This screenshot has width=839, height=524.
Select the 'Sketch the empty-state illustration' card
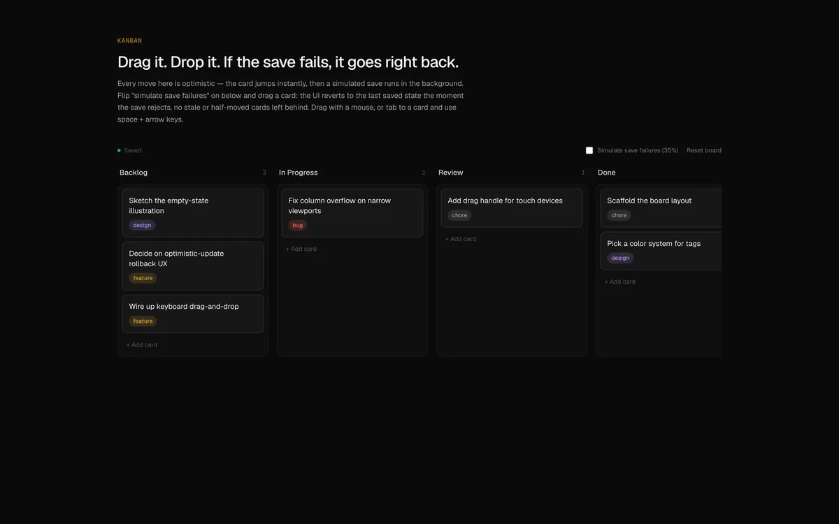click(193, 212)
